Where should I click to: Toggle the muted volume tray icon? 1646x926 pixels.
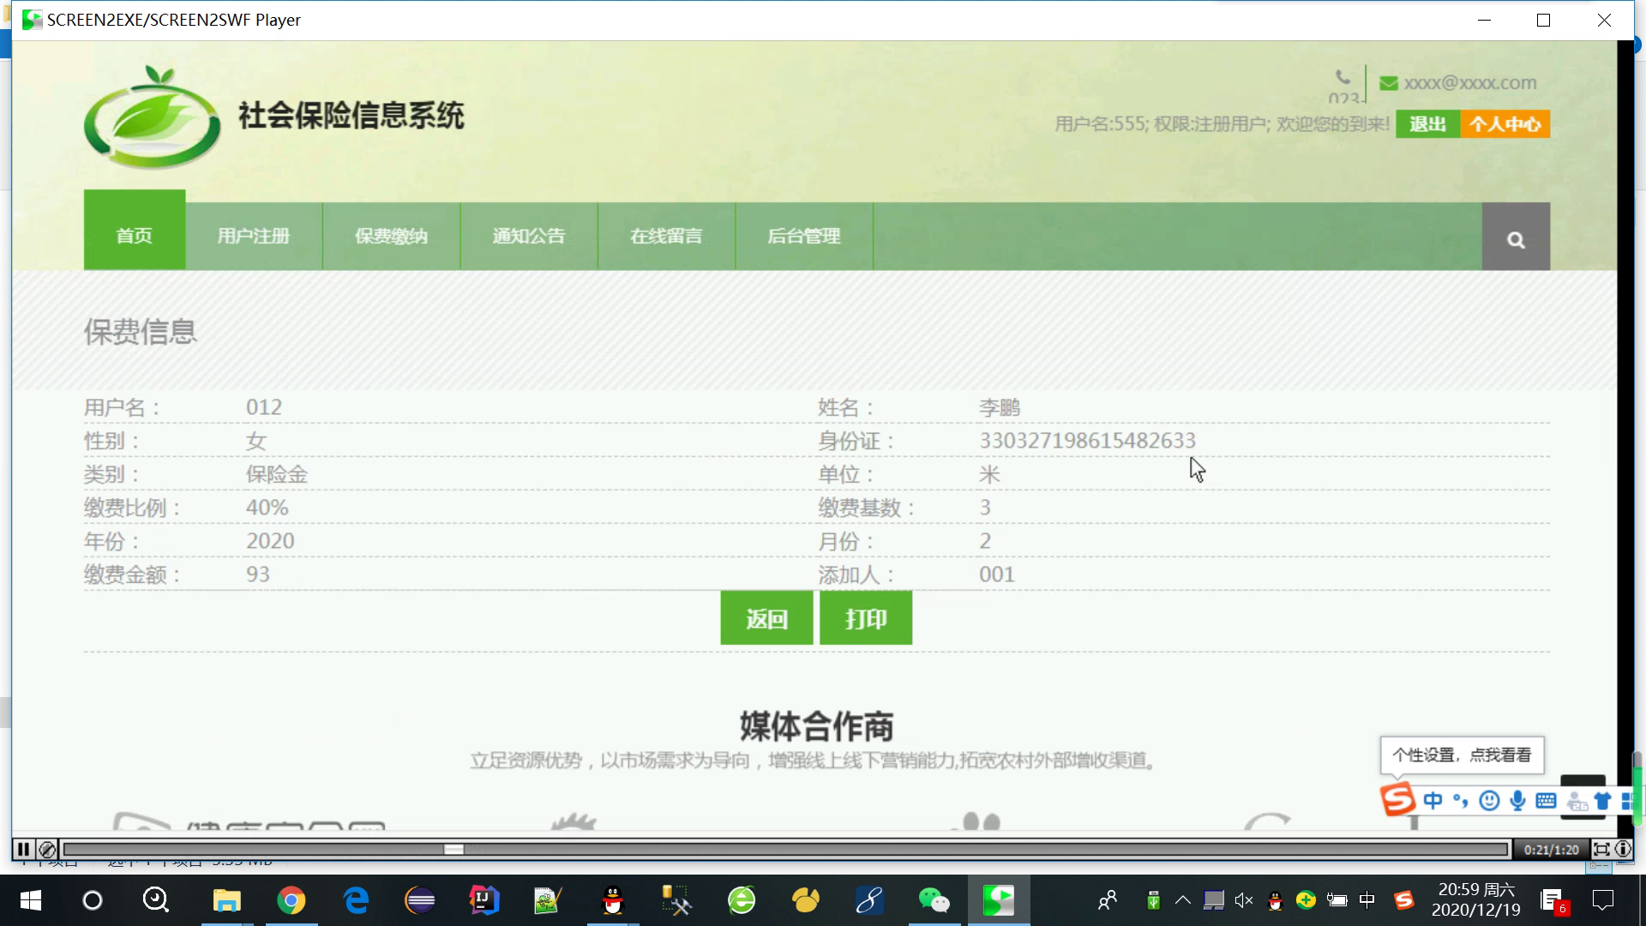[x=1244, y=900]
